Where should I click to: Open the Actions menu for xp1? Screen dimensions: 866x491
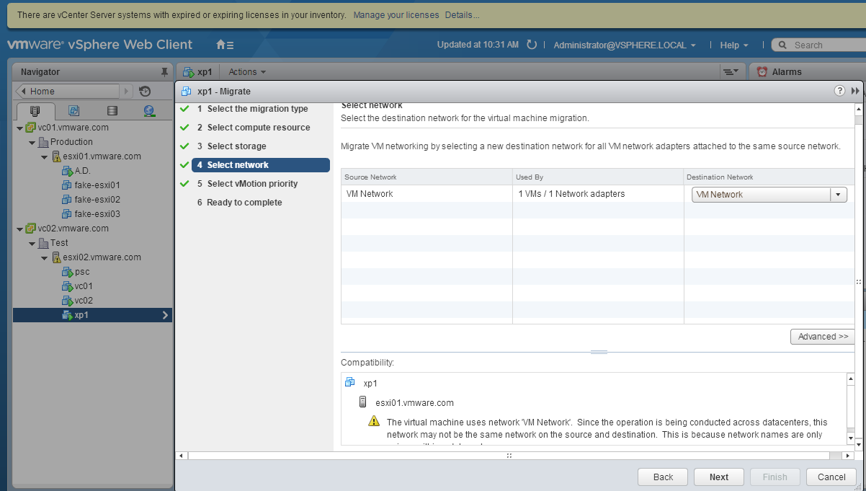pos(247,72)
